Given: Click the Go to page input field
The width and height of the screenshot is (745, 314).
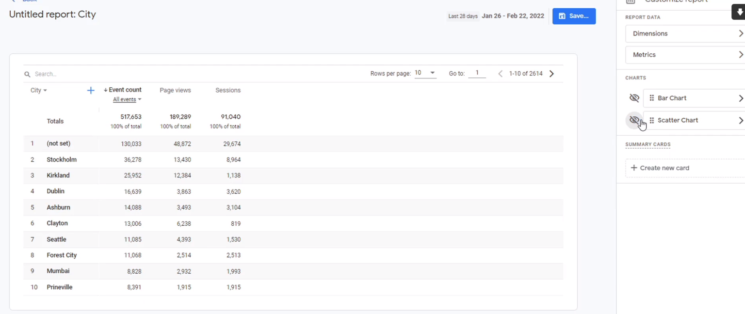Looking at the screenshot, I should click(x=477, y=73).
